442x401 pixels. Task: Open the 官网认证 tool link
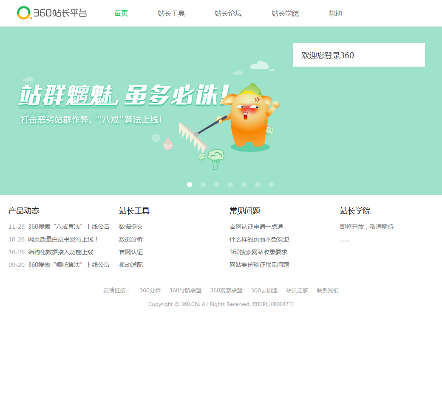(131, 252)
